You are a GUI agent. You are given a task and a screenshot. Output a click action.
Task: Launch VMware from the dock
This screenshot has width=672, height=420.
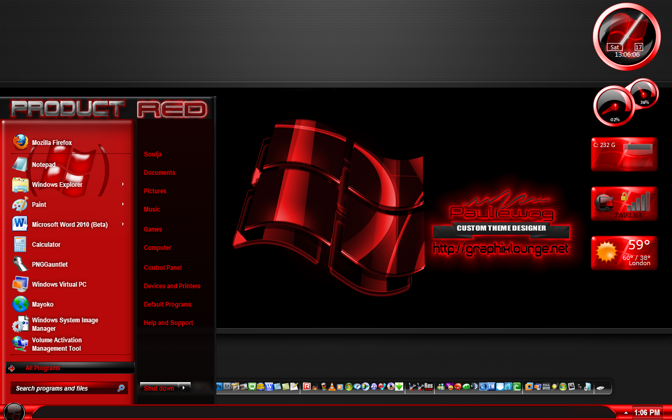(x=529, y=386)
